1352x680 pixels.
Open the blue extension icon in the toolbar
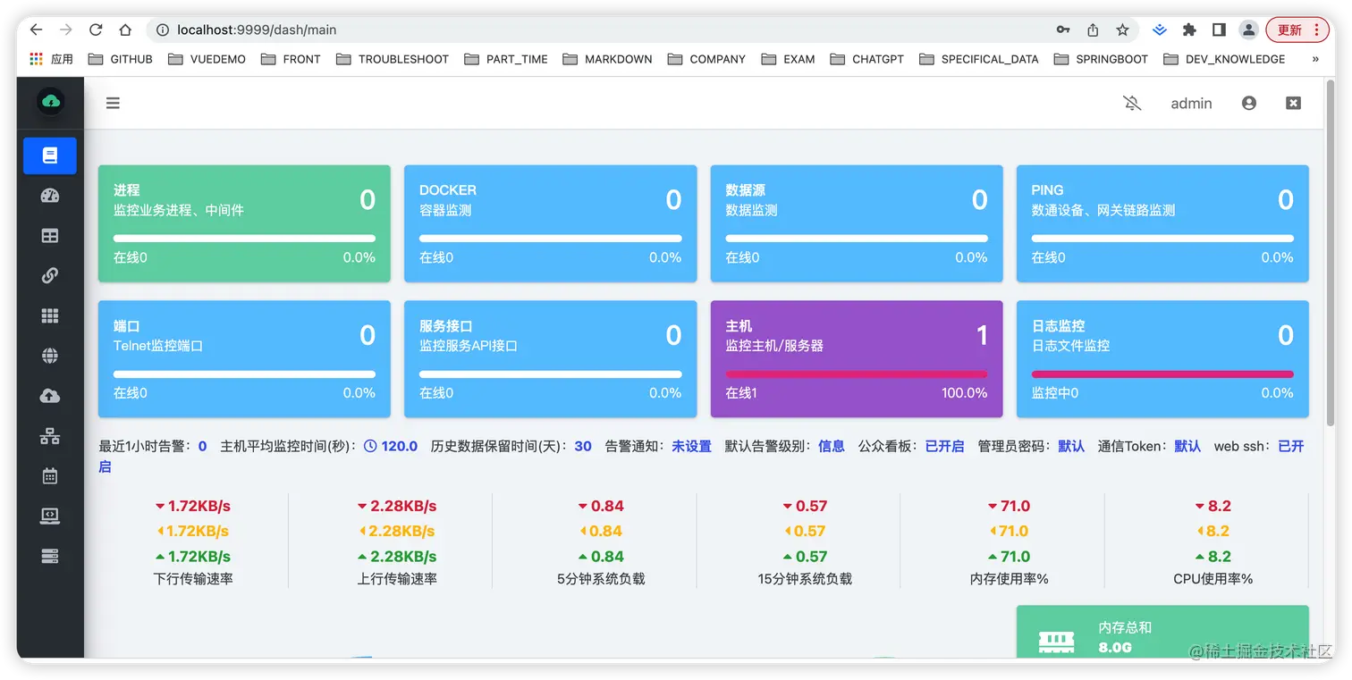[1160, 29]
